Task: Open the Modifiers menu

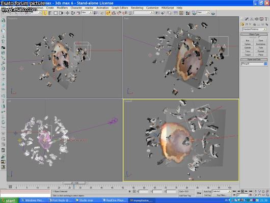Action: tap(62, 8)
